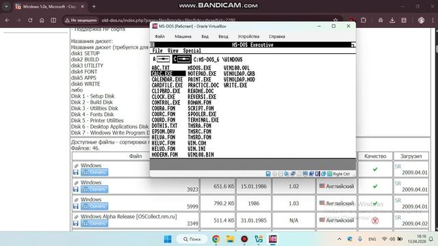Image resolution: width=438 pixels, height=246 pixels.
Task: Open Chrome from the taskbar
Action: [216, 239]
